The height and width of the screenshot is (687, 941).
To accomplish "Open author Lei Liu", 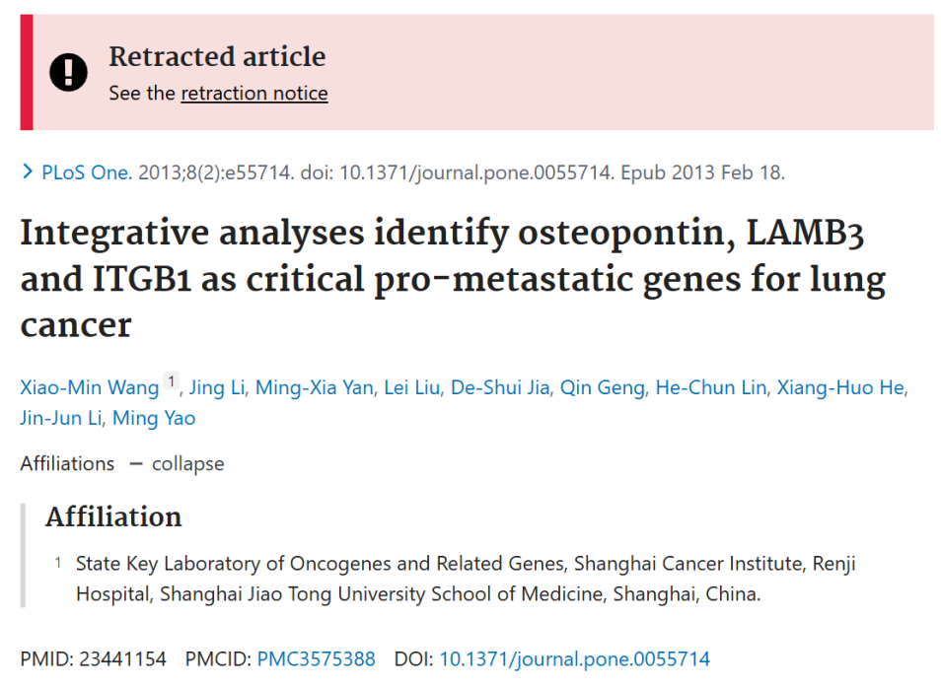I will [x=411, y=388].
